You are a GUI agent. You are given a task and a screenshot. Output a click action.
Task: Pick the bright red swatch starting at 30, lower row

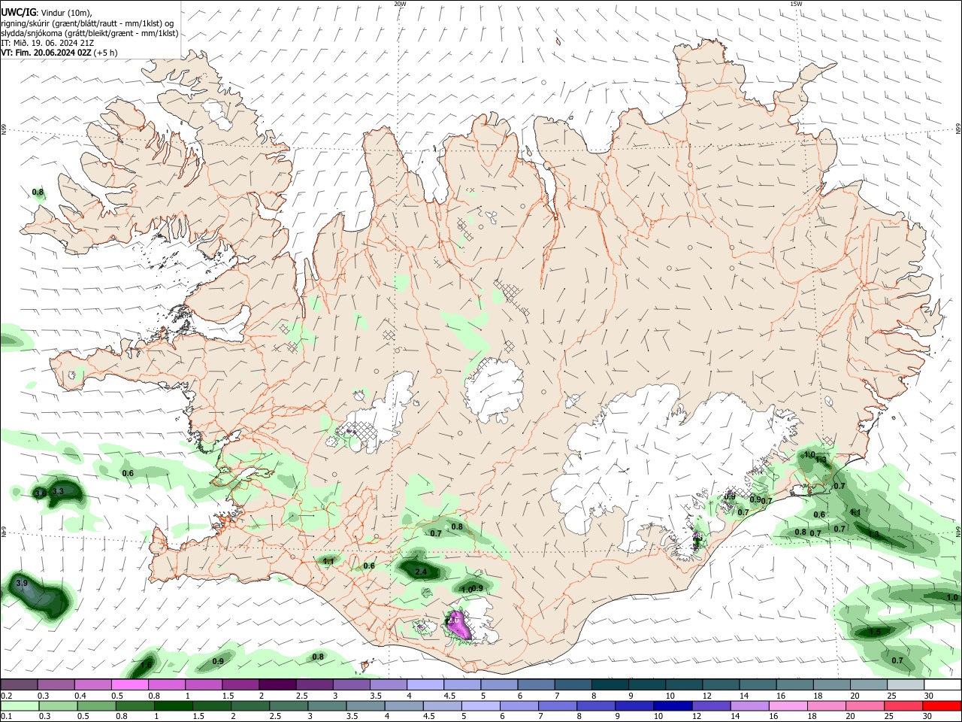942,705
